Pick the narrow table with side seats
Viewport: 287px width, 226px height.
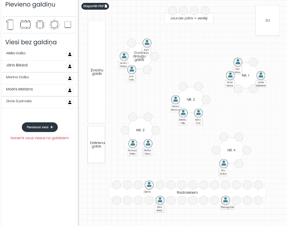tap(10, 24)
